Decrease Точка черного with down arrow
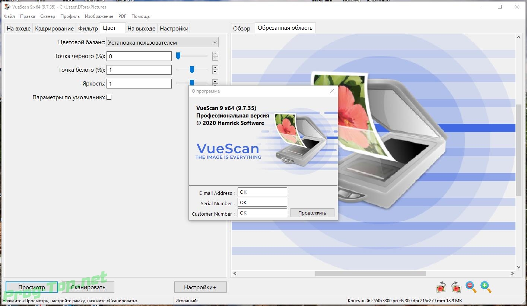The width and height of the screenshot is (527, 306). point(215,58)
